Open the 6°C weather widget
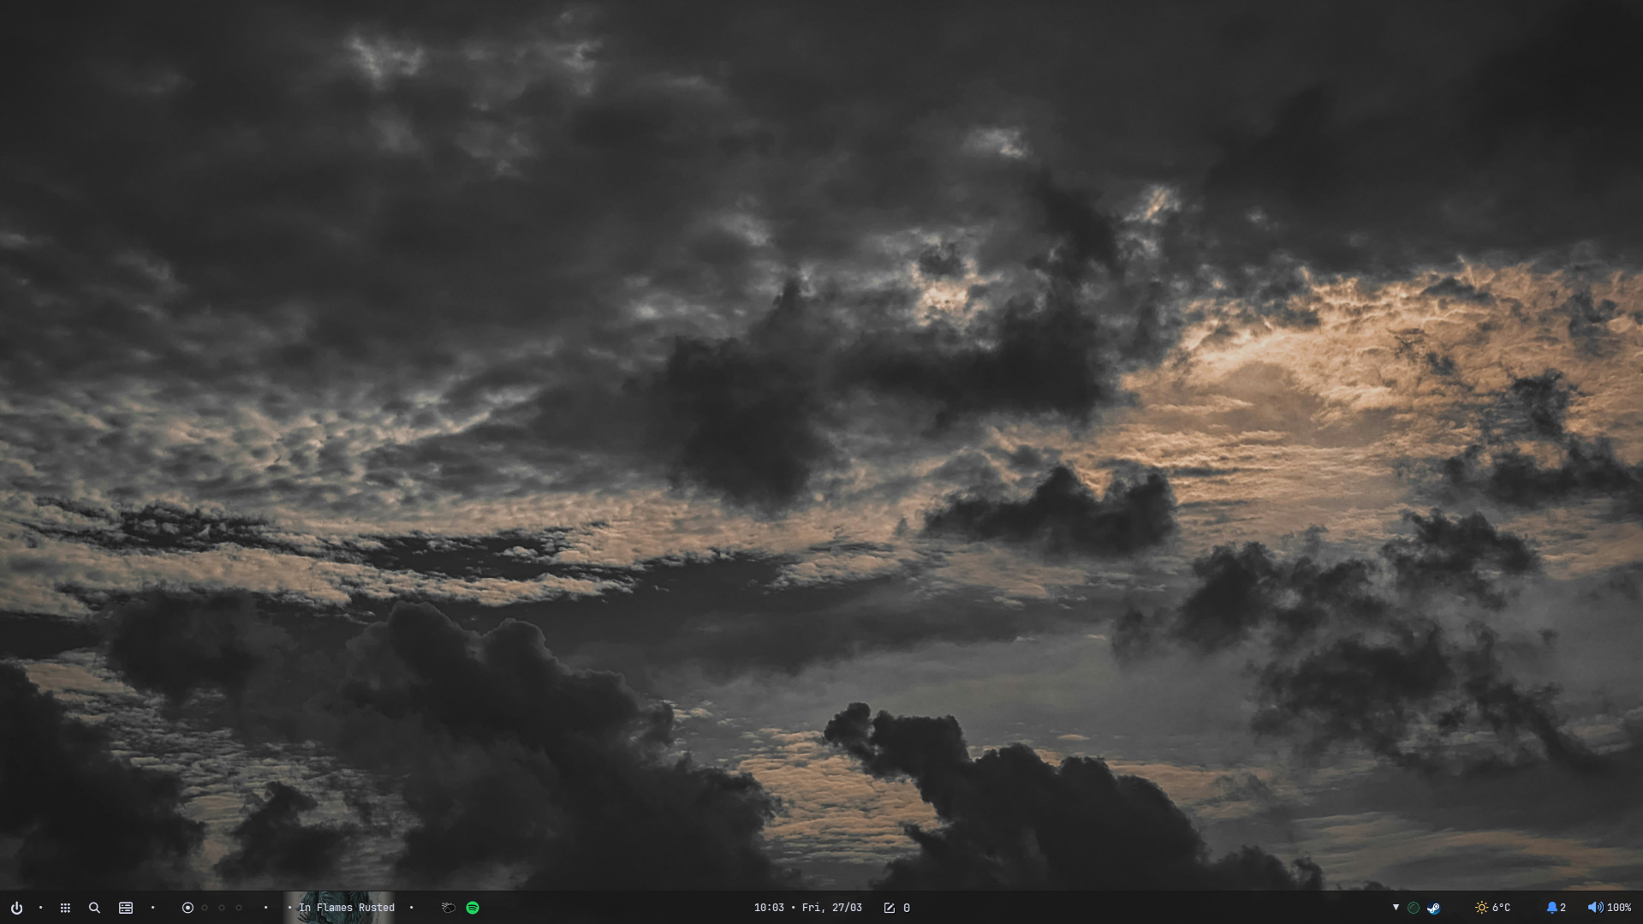 click(x=1492, y=908)
